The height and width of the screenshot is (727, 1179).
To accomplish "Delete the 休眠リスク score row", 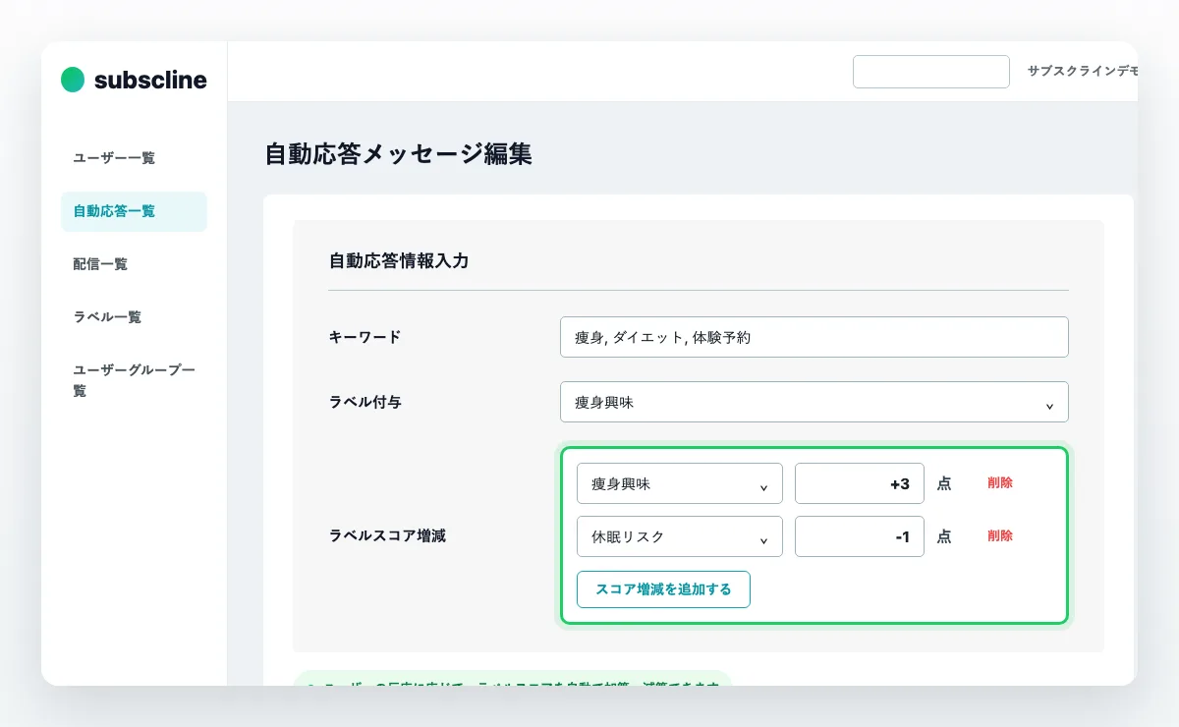I will [x=1000, y=536].
